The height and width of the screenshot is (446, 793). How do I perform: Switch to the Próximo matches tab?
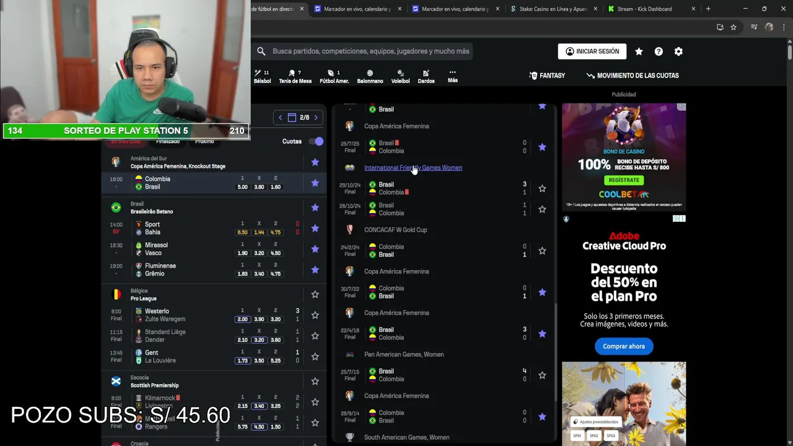(x=204, y=142)
